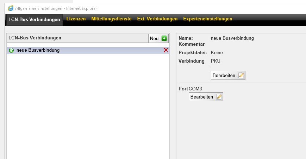Click the pencil icon in Port's Bearbeiten button
306x159 pixels.
219,97
